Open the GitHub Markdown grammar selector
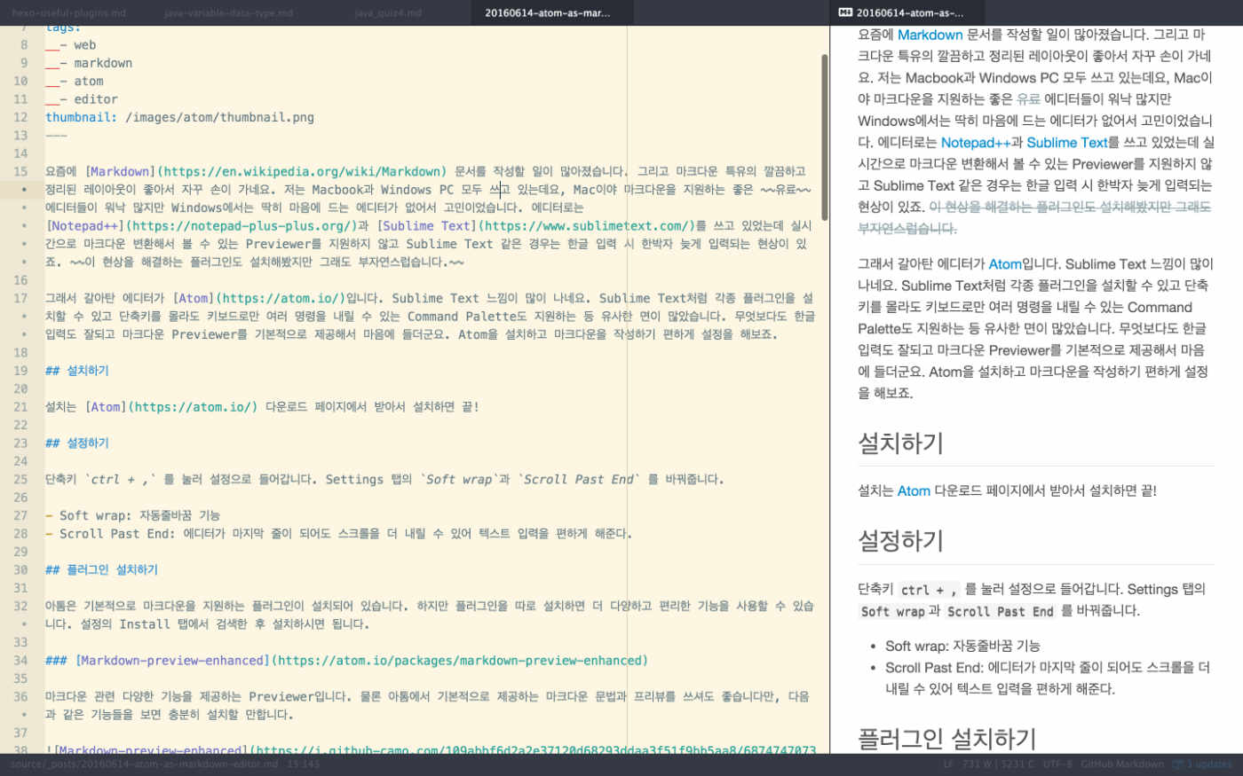The width and height of the screenshot is (1243, 776). coord(1120,763)
